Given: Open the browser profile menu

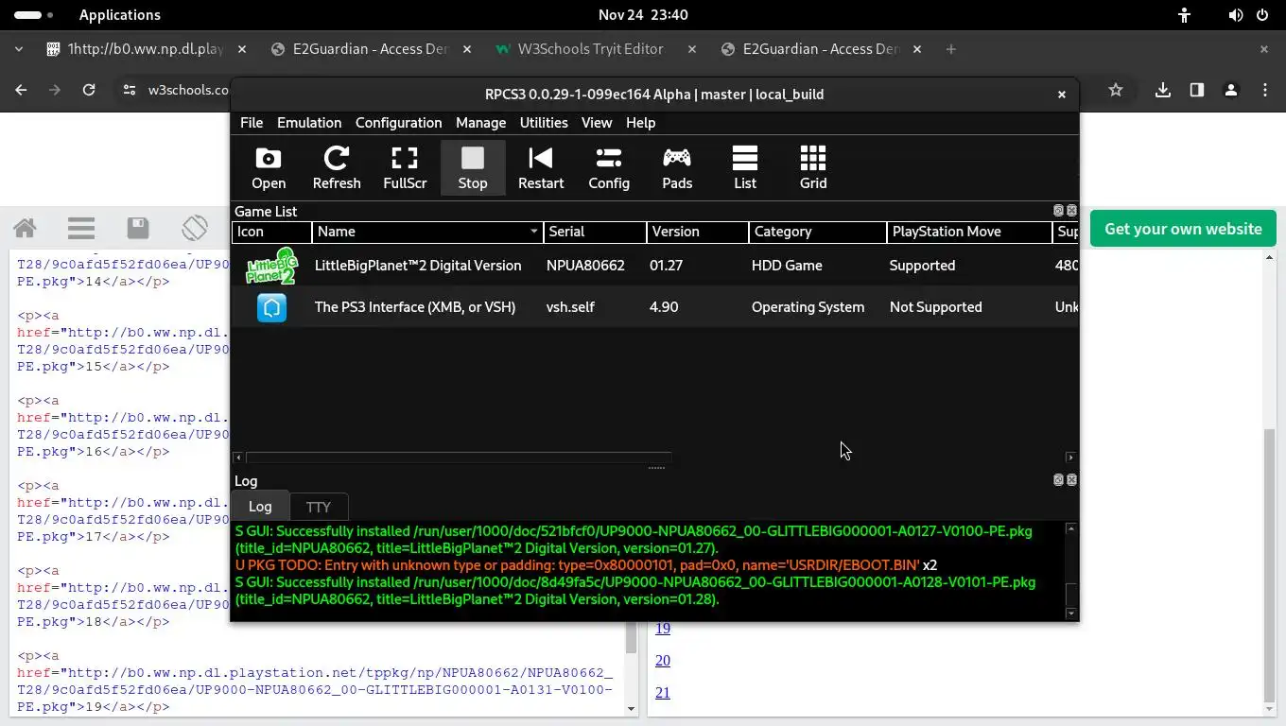Looking at the screenshot, I should point(1231,90).
